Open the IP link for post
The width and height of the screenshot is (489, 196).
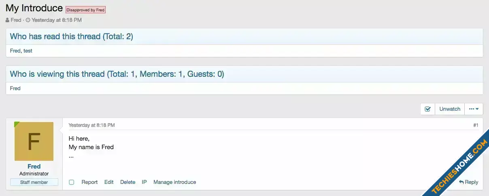point(144,182)
